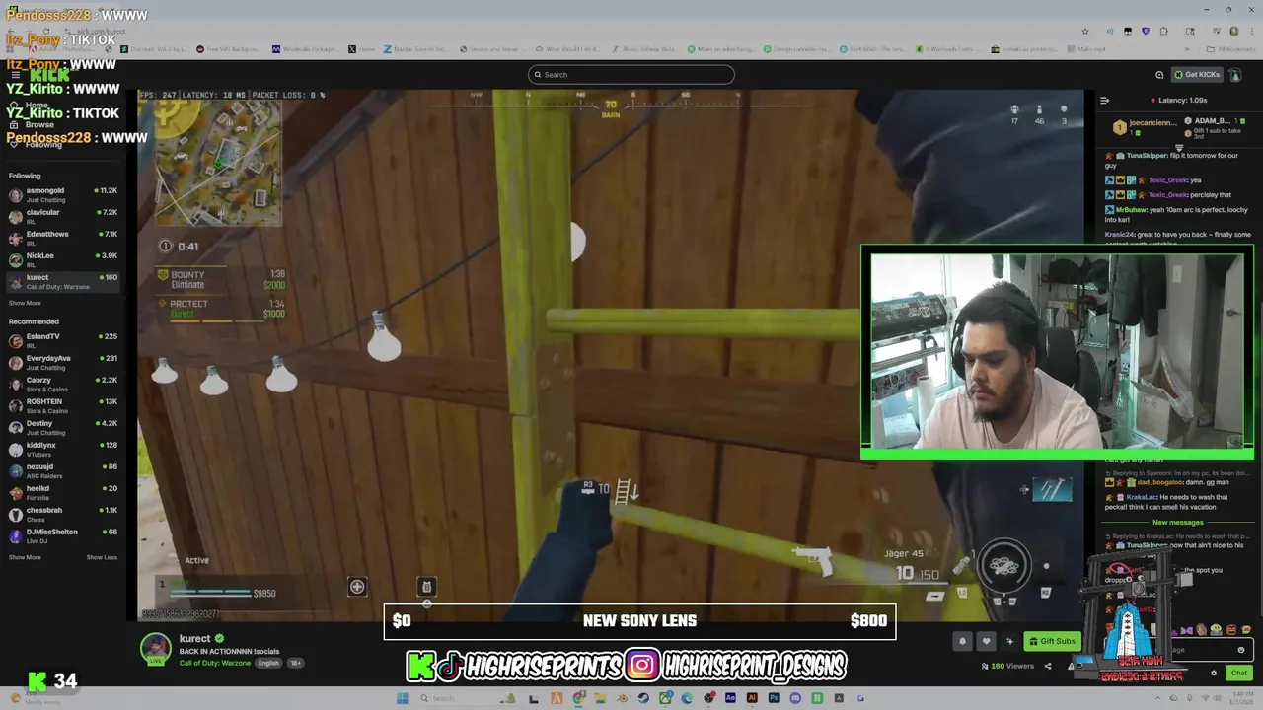The image size is (1263, 710).
Task: Send message with Chat button
Action: (x=1239, y=673)
